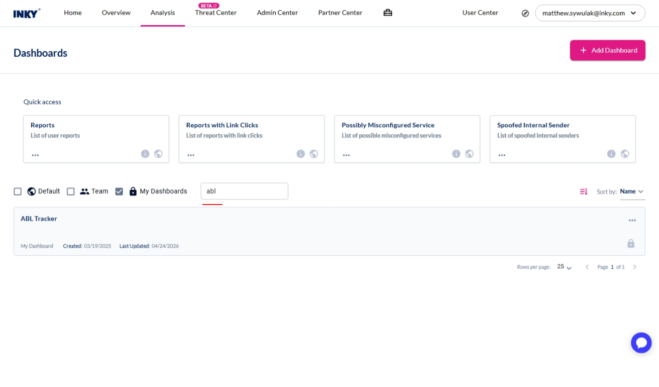Click the 'List of user reports' description
Viewport: 659px width, 387px height.
pyautogui.click(x=55, y=135)
